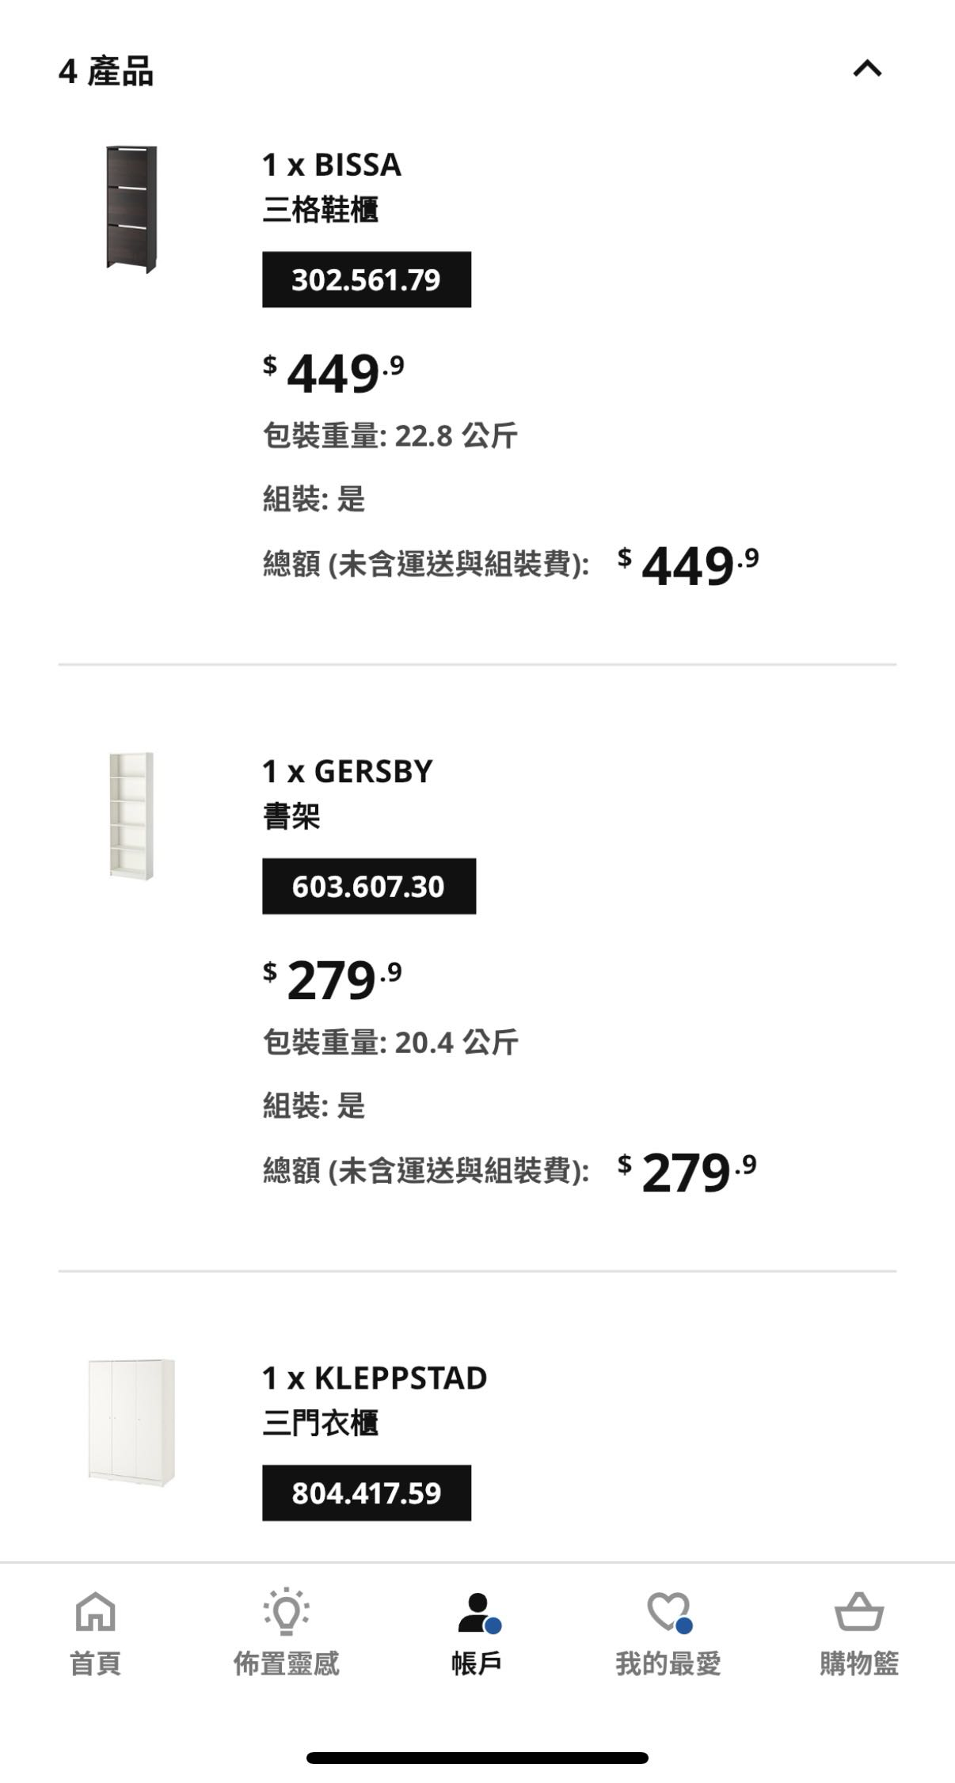Open the 1 x BISSA product title

[x=332, y=165]
